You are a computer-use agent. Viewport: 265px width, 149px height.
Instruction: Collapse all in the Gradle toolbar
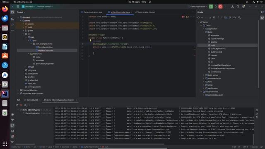[x=222, y=17]
